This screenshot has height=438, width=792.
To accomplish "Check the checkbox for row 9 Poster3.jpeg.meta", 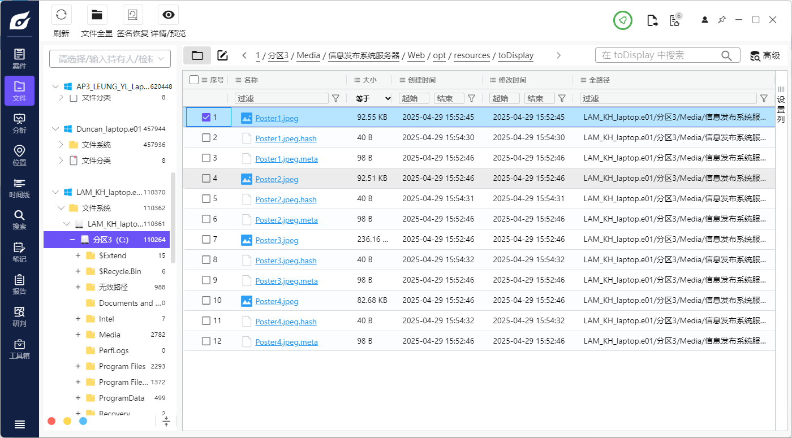I will 206,280.
